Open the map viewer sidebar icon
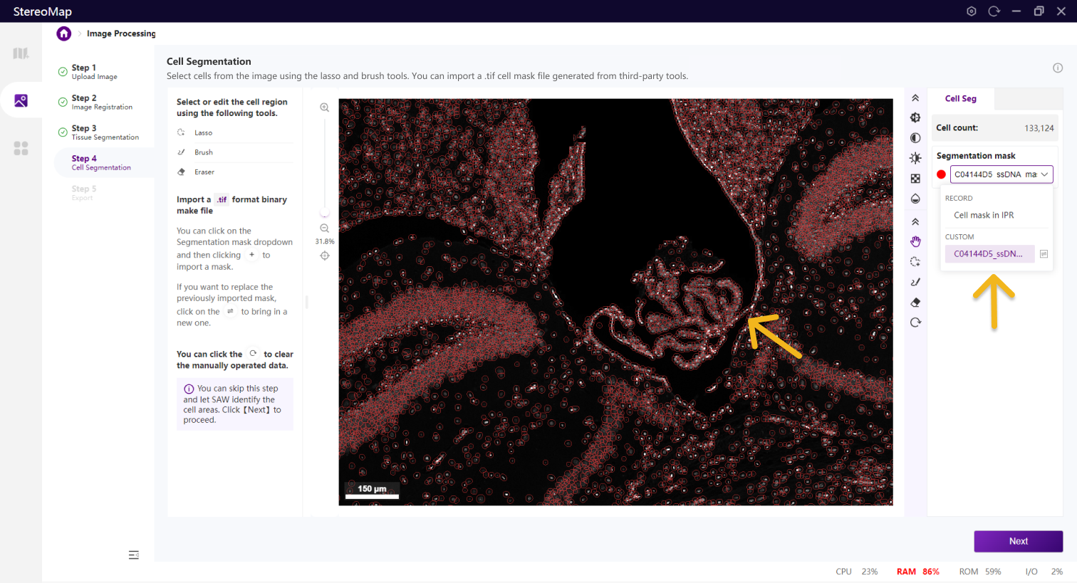The height and width of the screenshot is (583, 1077). pyautogui.click(x=21, y=53)
